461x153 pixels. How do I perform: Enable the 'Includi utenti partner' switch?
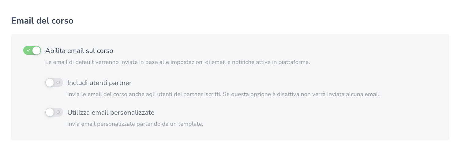54,83
